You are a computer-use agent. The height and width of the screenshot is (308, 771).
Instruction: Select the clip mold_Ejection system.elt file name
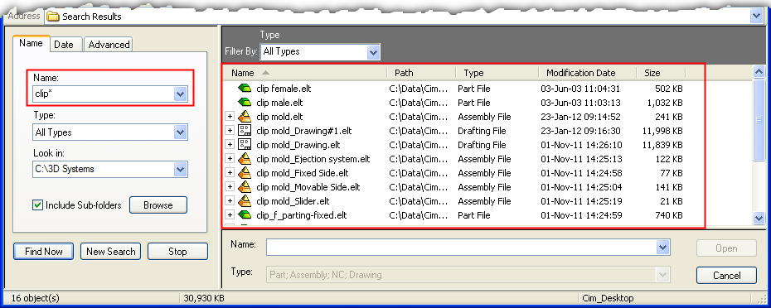click(313, 159)
